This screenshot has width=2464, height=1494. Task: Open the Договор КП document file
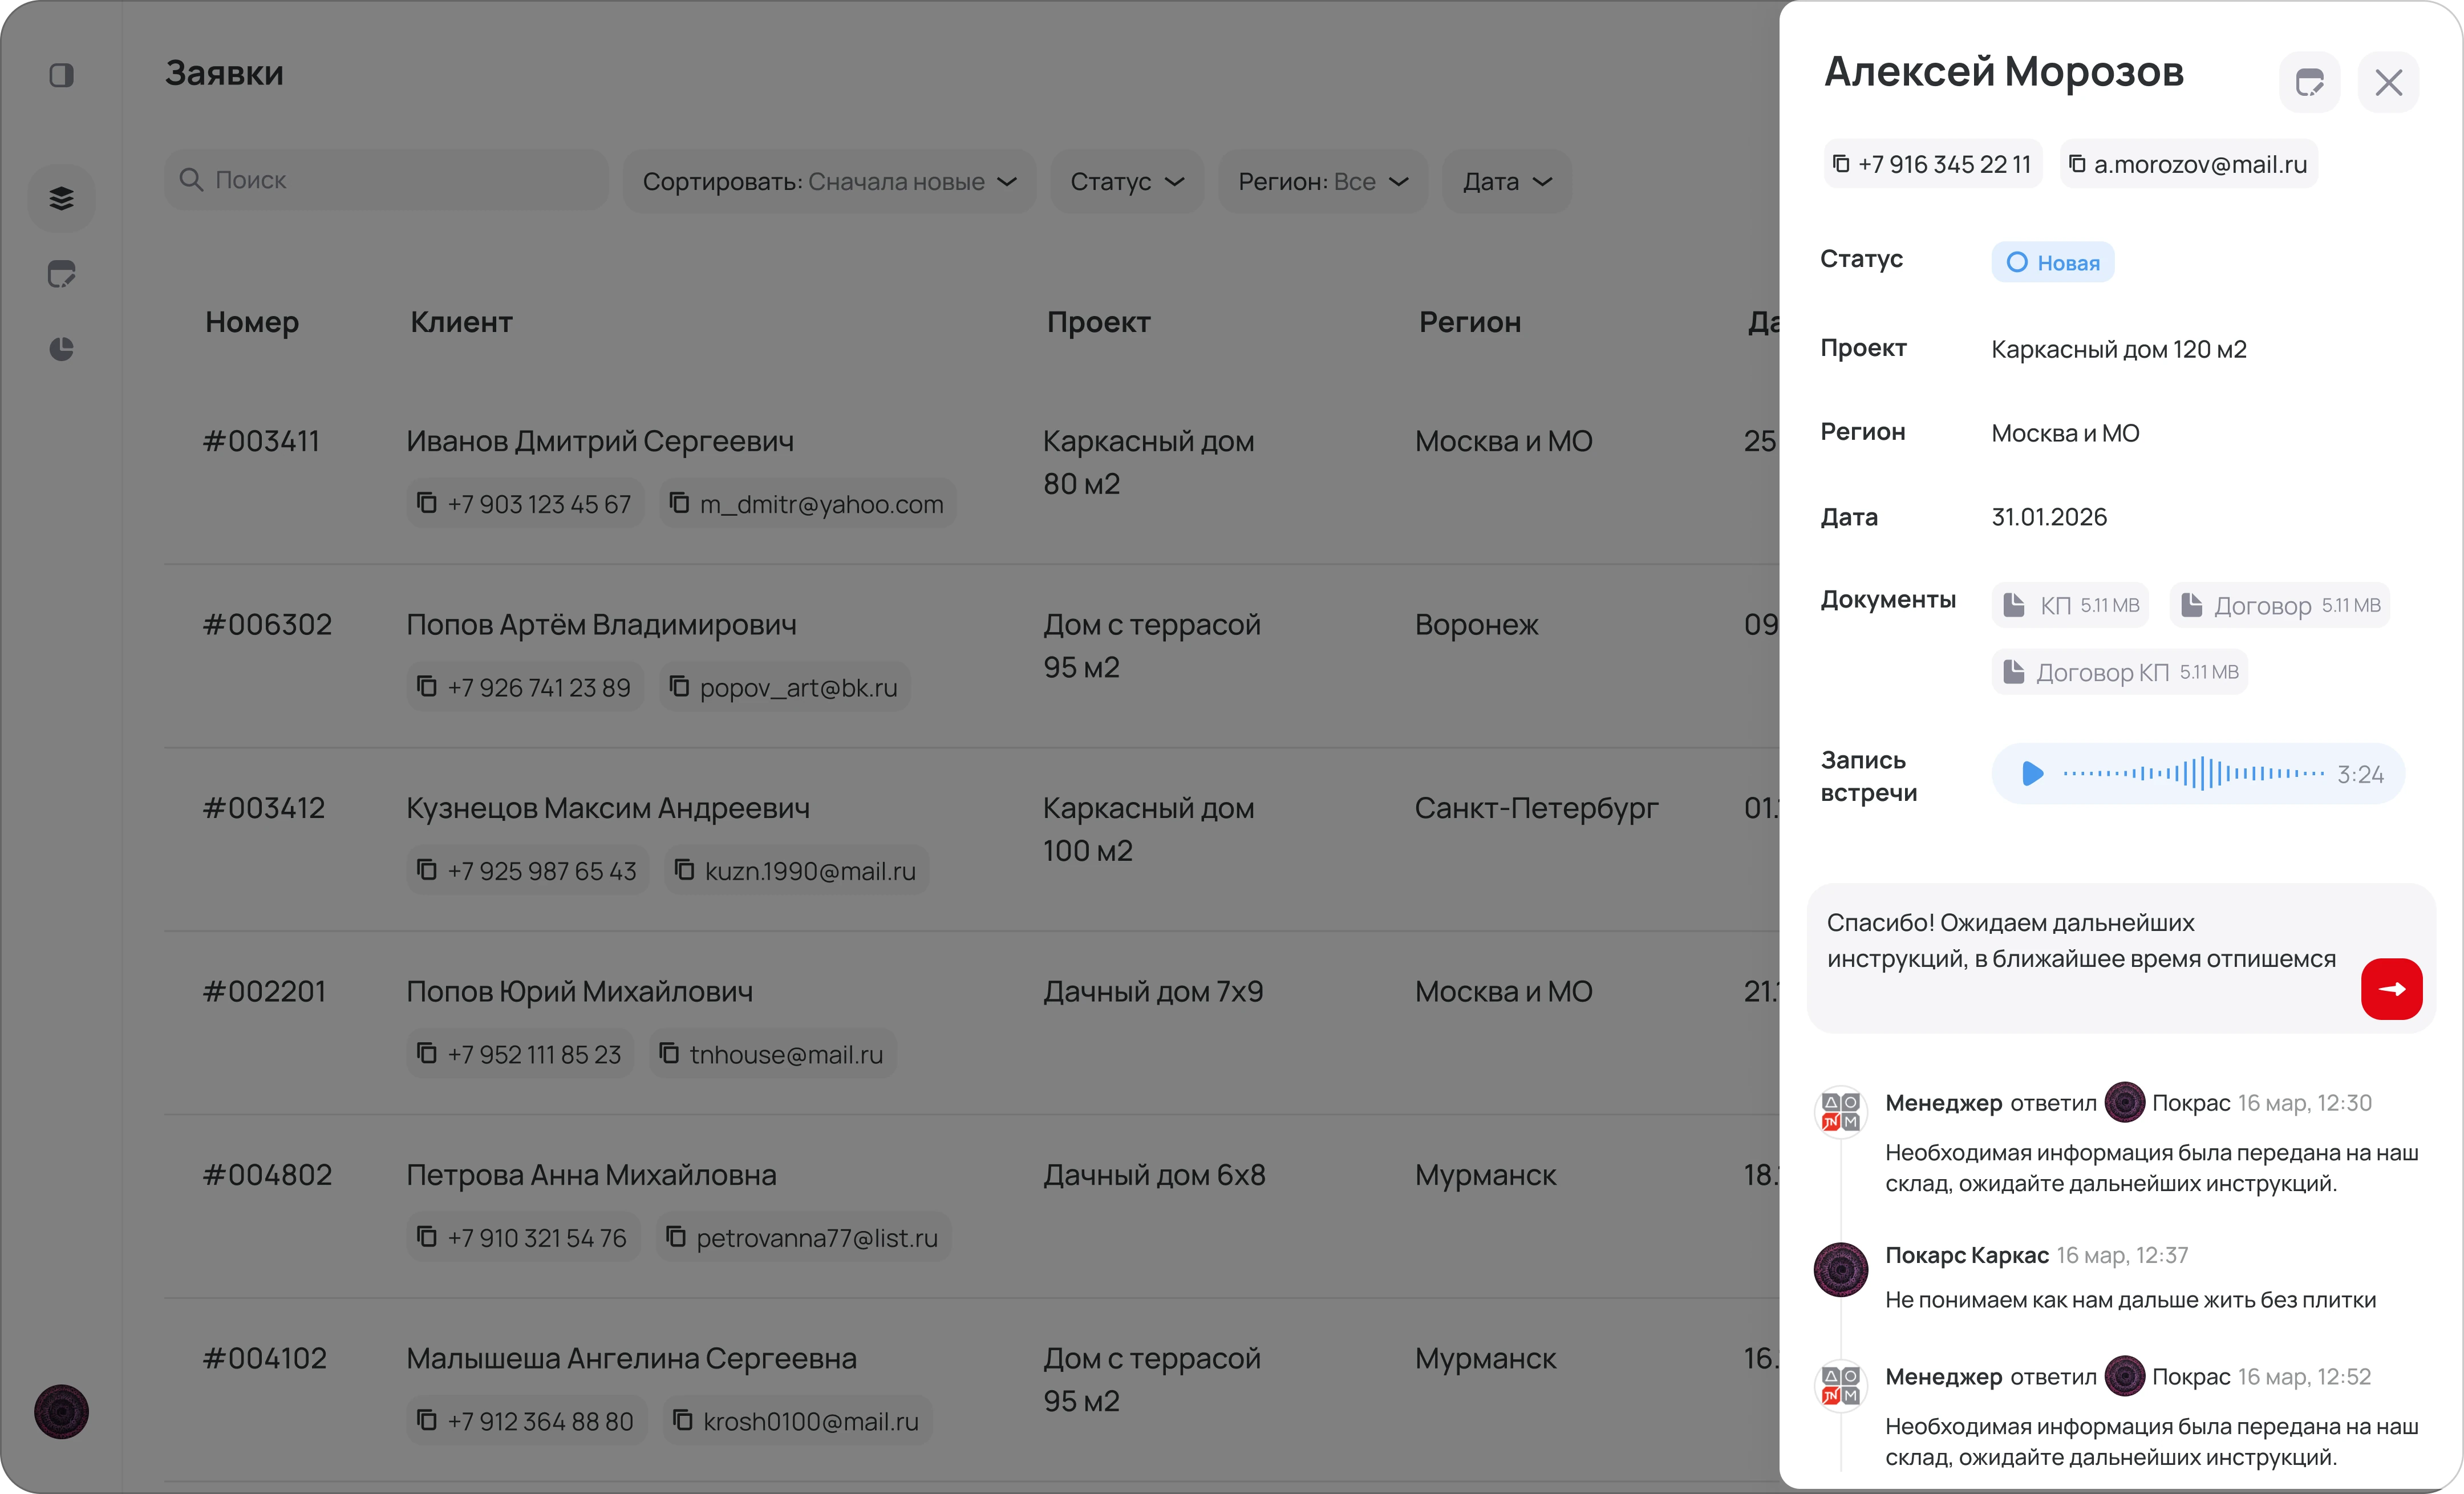(2119, 672)
